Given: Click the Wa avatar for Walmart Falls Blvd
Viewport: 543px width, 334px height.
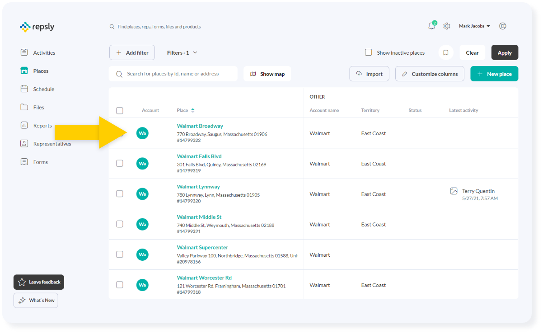Looking at the screenshot, I should 142,163.
